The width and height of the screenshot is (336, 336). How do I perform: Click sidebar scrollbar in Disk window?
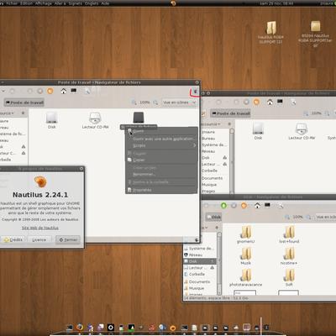219,263
